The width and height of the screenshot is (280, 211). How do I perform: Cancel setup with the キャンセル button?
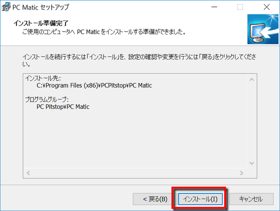point(251,199)
